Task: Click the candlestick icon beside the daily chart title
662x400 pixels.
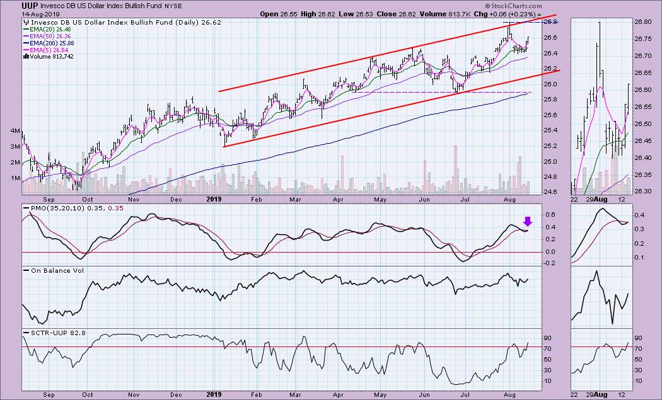Action: pos(26,23)
